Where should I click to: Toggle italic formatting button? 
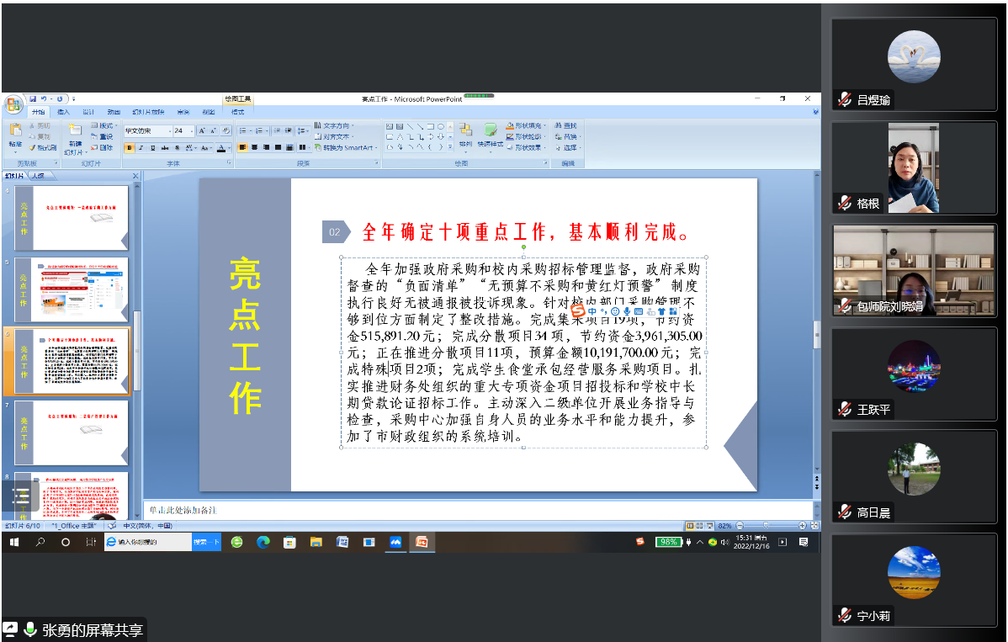(141, 147)
